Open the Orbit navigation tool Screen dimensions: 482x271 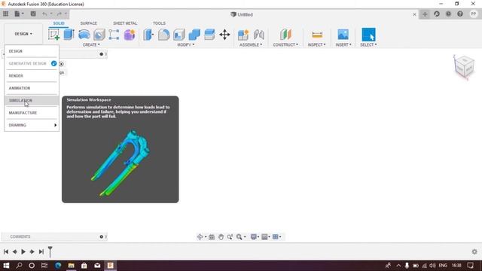pyautogui.click(x=201, y=237)
